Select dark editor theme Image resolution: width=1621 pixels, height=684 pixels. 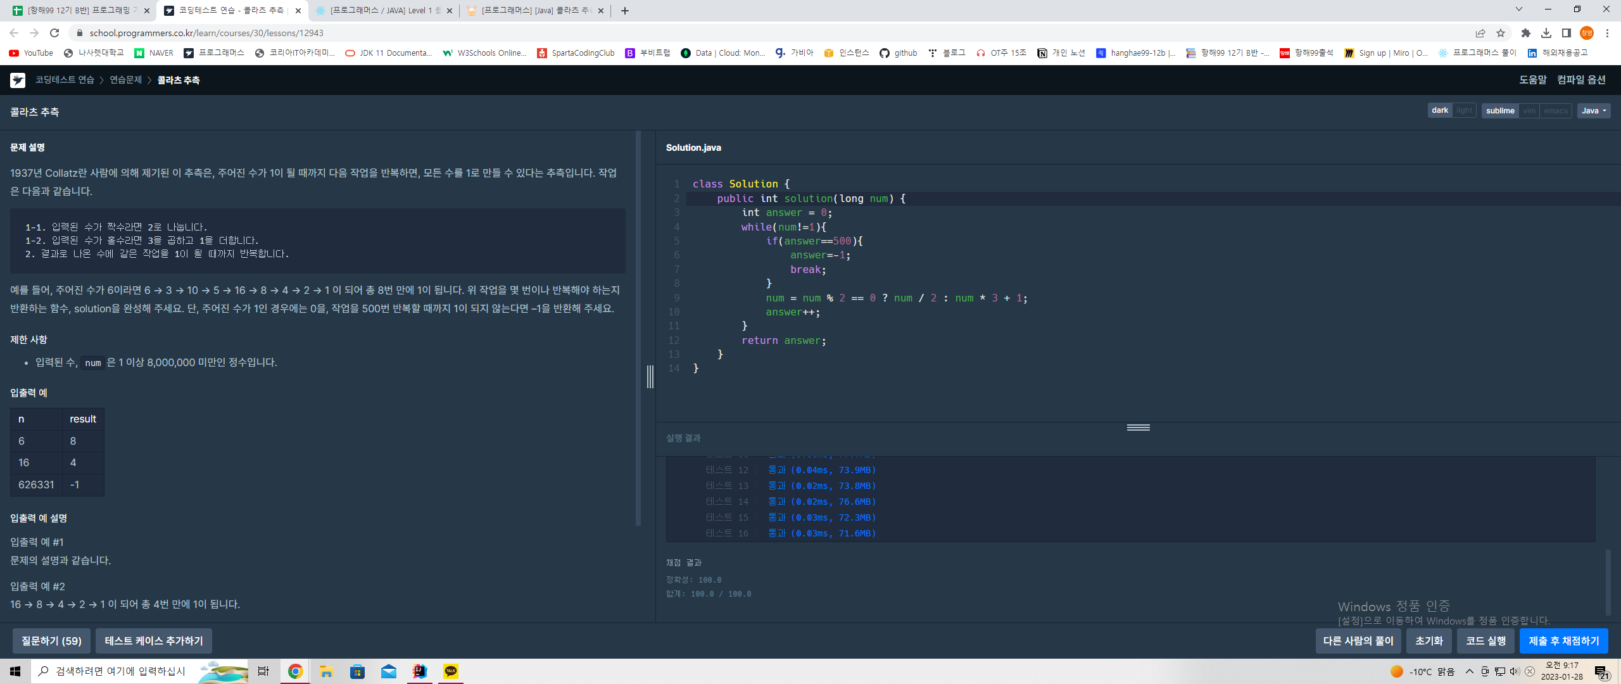point(1440,110)
